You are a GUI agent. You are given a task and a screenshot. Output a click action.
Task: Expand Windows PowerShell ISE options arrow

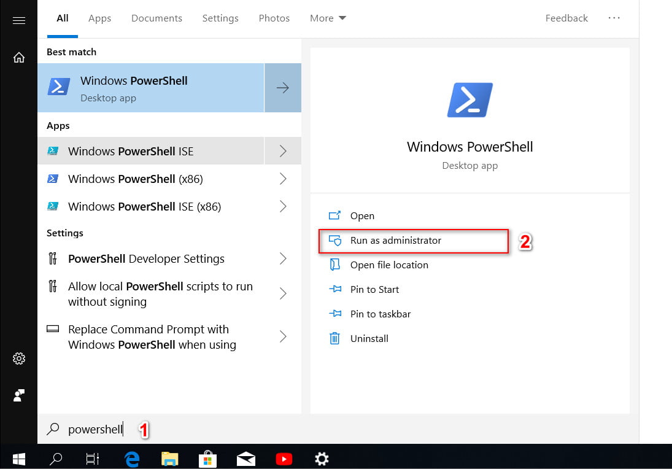click(x=283, y=151)
